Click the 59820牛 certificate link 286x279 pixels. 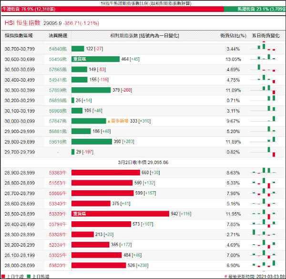58,266
